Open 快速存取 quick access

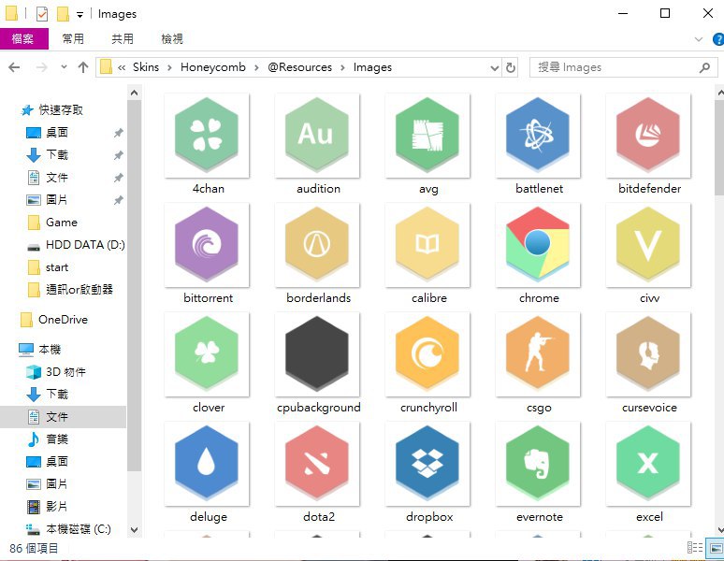coord(61,109)
